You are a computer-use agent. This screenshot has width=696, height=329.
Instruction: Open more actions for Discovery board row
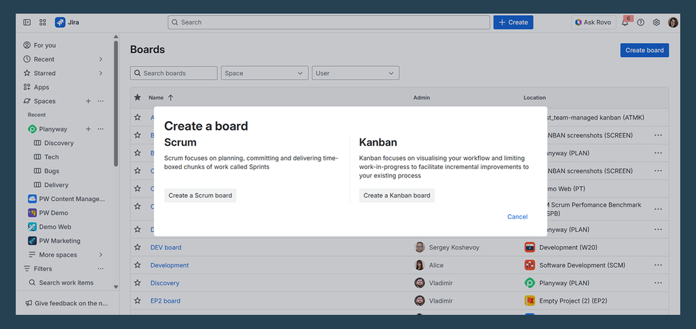(658, 283)
